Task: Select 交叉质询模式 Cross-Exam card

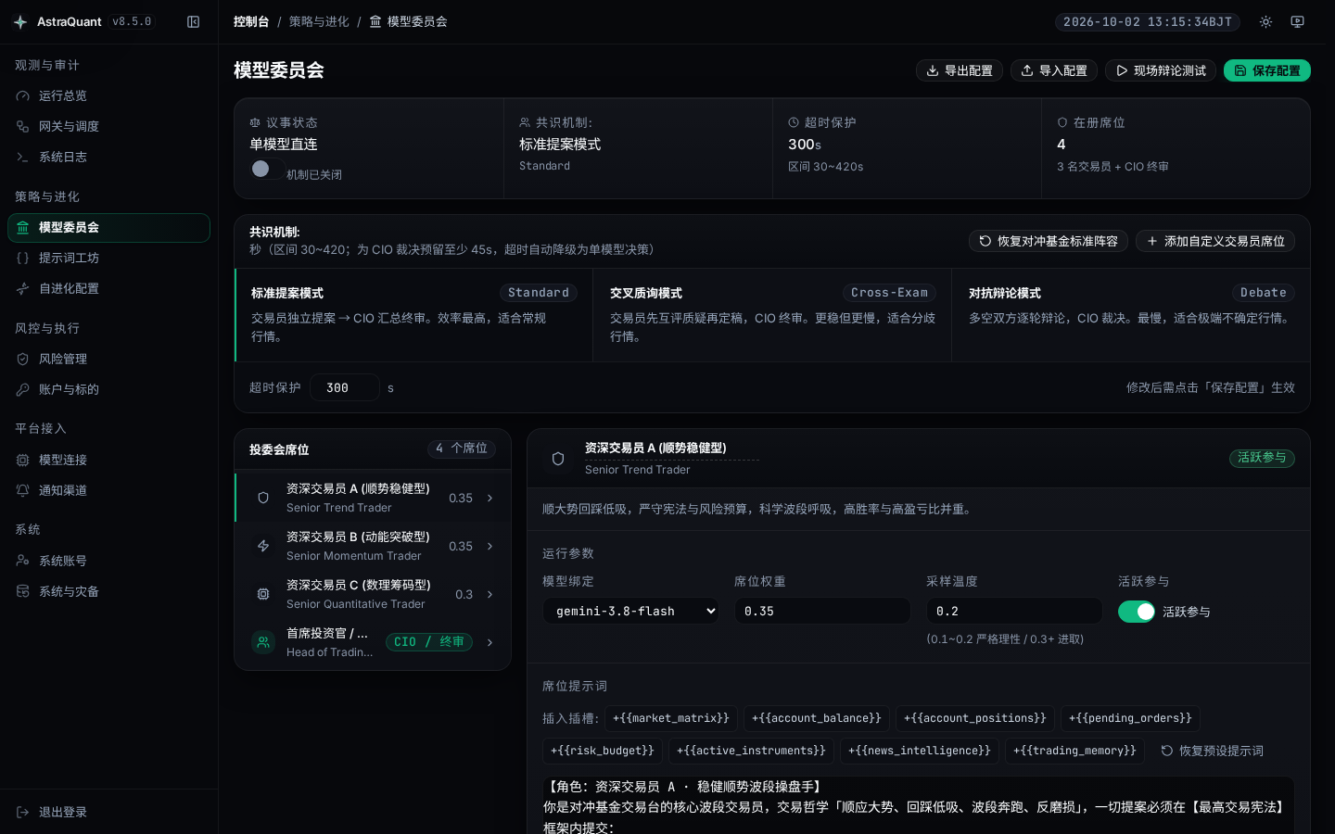Action: (772, 315)
